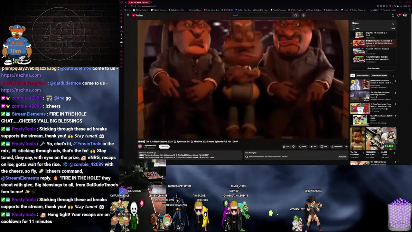
Task: Clear the queue
Action: click(x=393, y=29)
